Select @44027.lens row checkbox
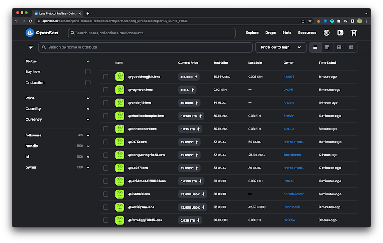 (x=105, y=168)
